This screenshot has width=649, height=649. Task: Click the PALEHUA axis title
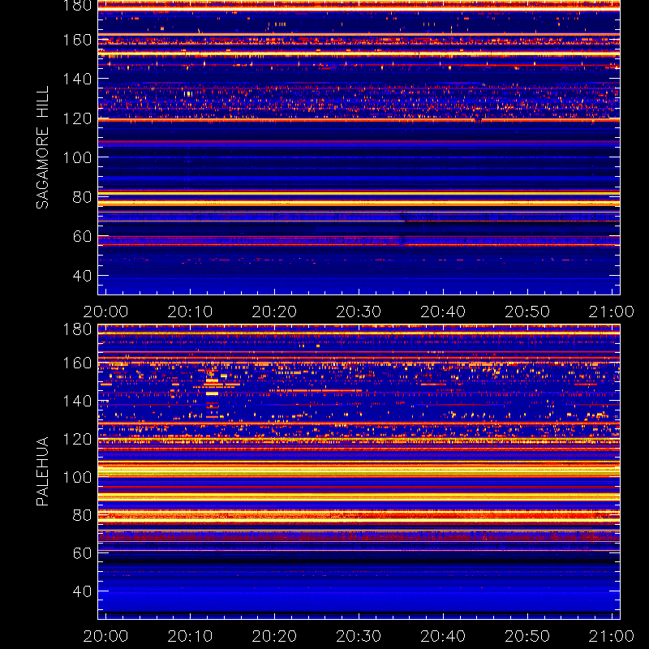42,471
